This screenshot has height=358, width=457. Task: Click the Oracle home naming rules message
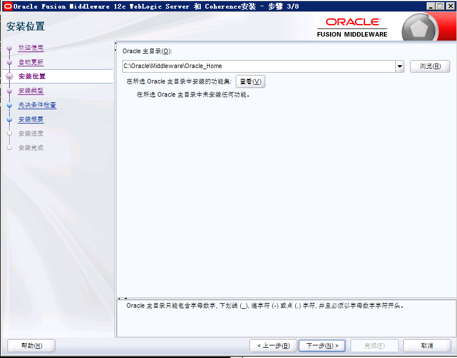265,305
